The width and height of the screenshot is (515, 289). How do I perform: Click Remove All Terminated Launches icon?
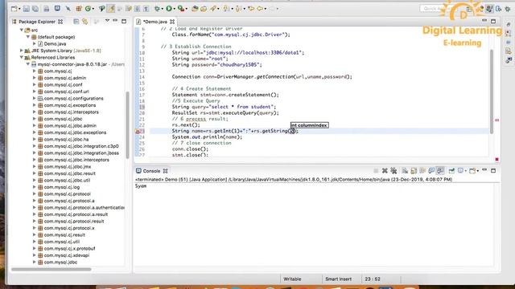pos(393,171)
